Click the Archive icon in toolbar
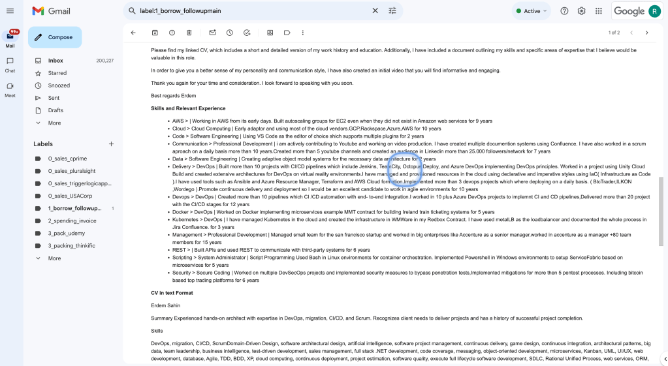 155,33
